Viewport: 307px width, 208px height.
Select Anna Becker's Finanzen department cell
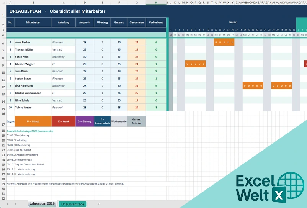(x=64, y=42)
